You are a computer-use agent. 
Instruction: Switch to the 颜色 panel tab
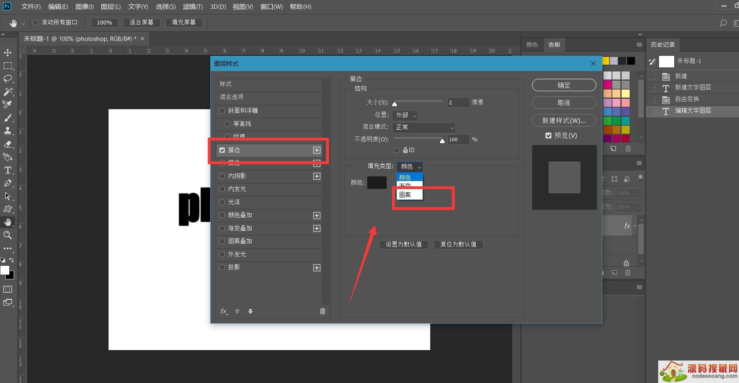pos(532,45)
